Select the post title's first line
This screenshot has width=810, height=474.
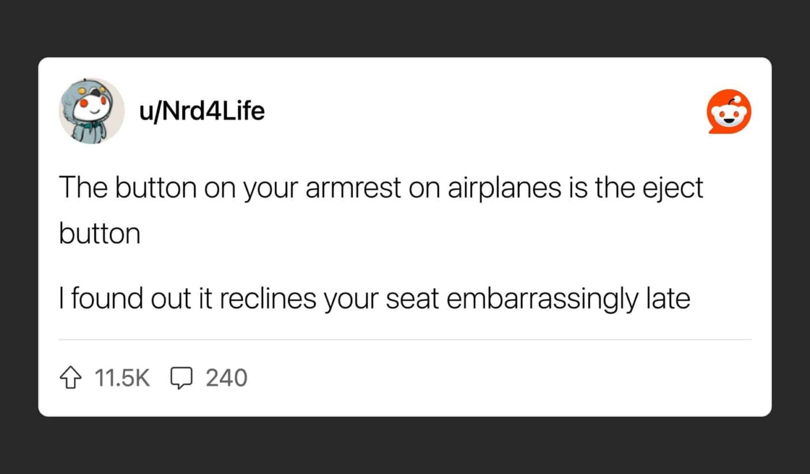coord(381,189)
